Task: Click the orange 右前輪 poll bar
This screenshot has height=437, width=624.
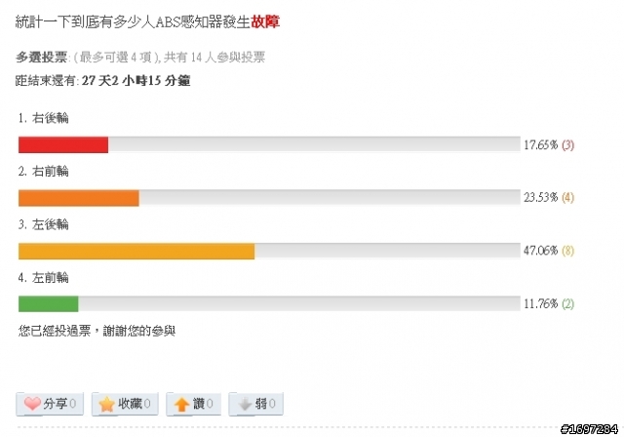Action: tap(79, 198)
